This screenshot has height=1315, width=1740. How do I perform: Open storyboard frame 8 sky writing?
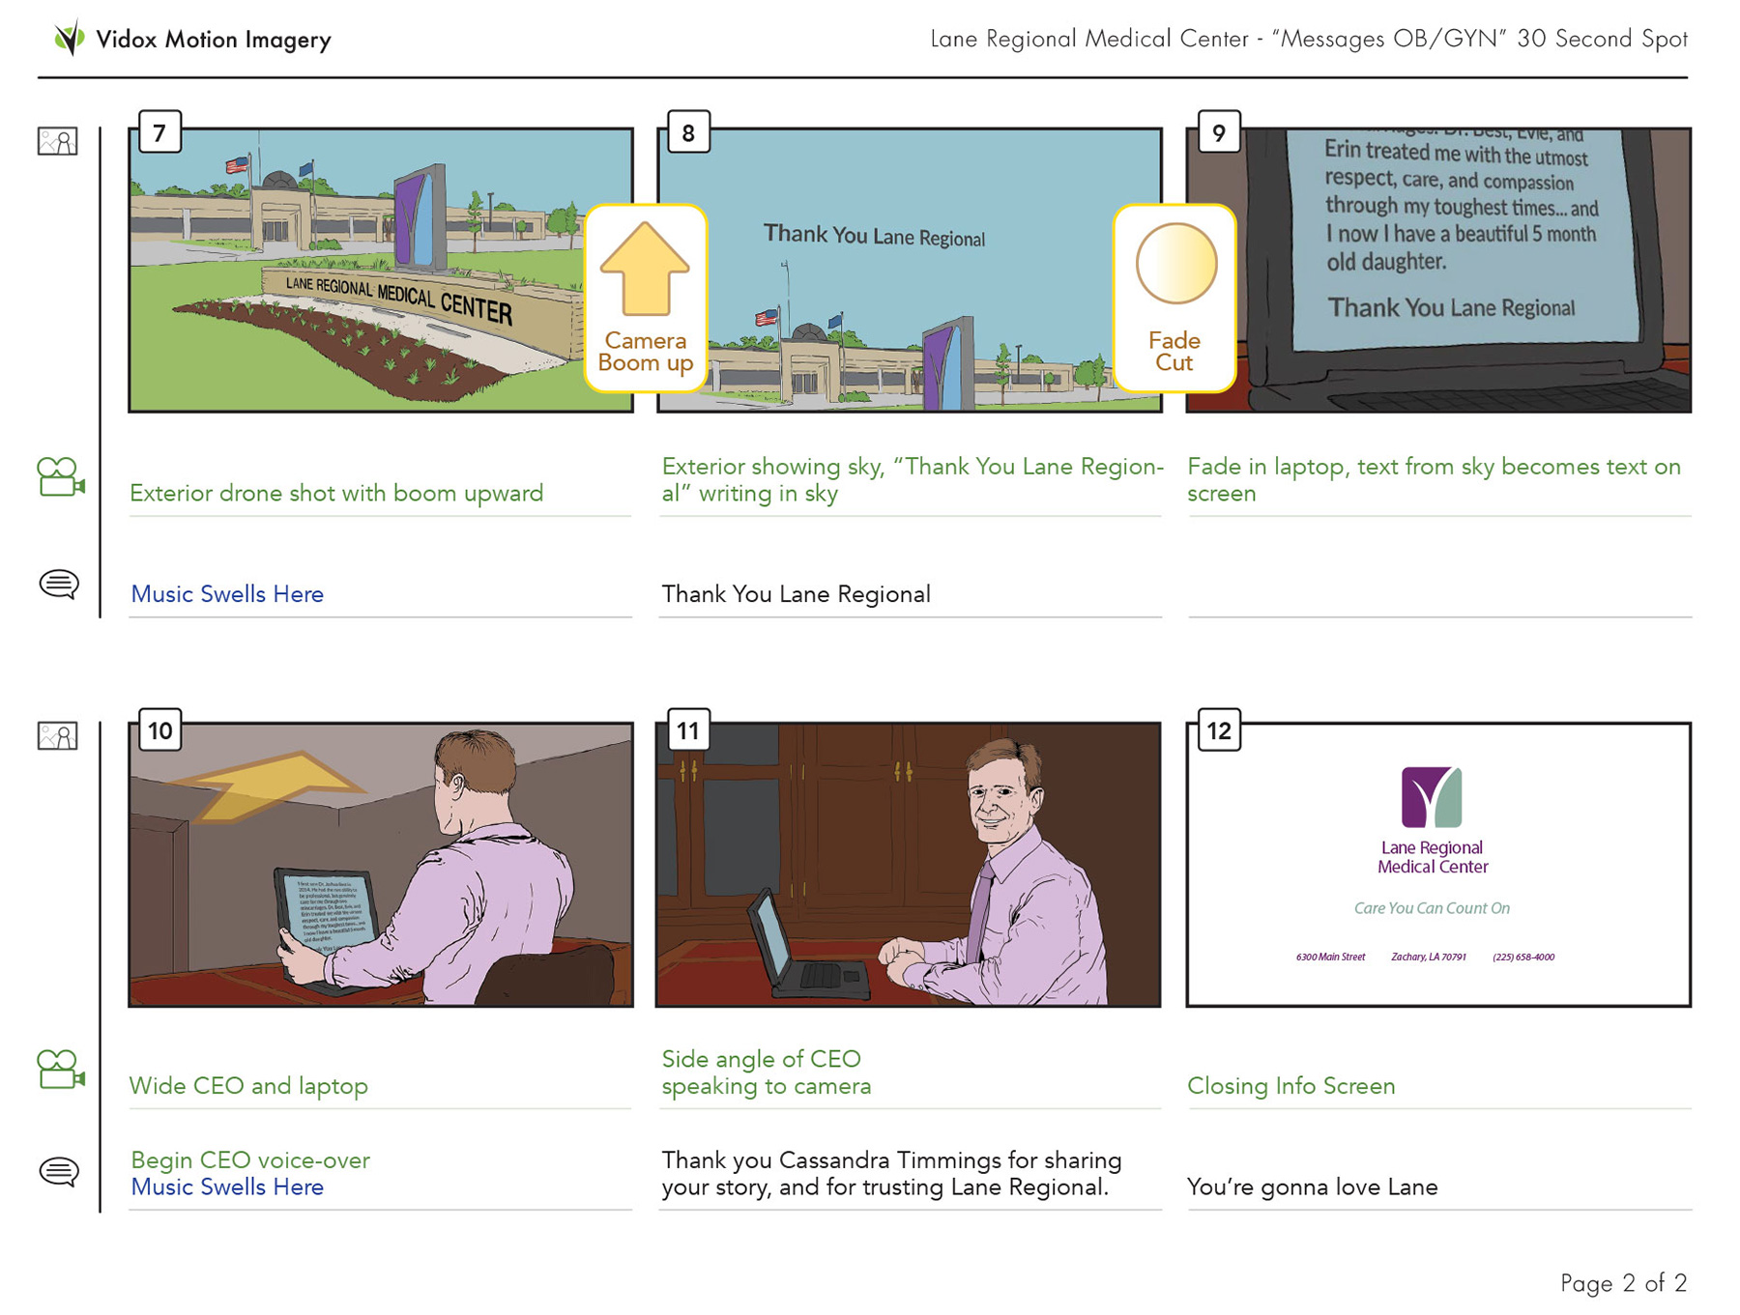(x=910, y=271)
